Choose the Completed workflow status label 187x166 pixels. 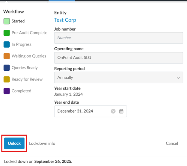tap(21, 91)
